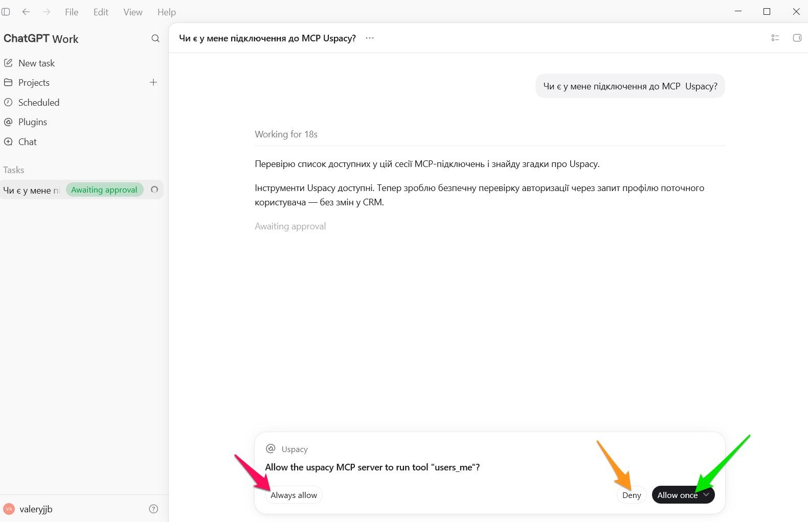This screenshot has height=522, width=808.
Task: Go forward with the right arrow
Action: [47, 12]
